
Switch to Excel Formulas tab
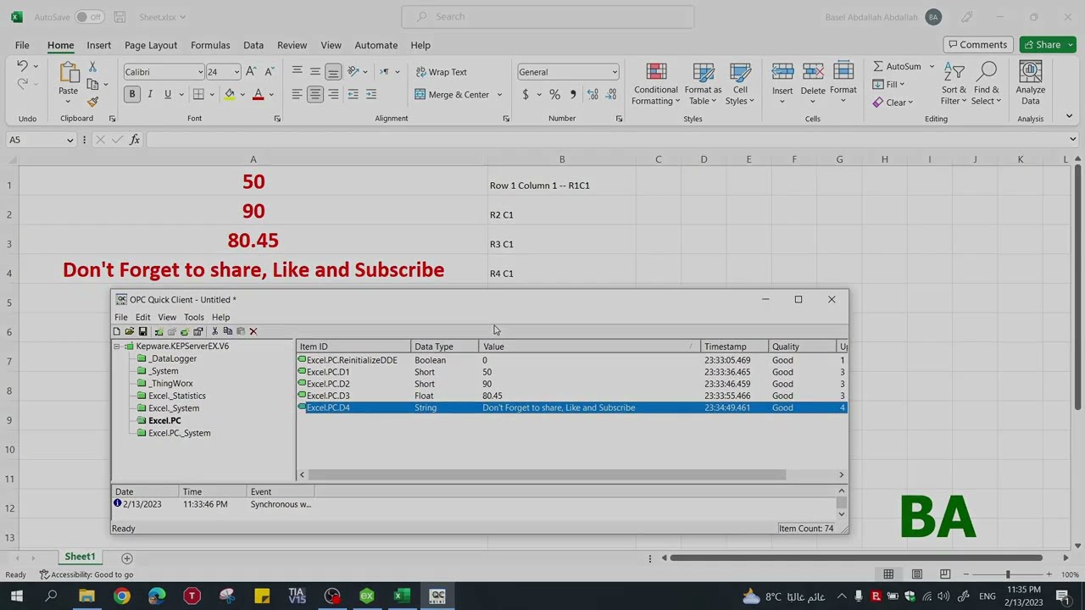tap(210, 45)
